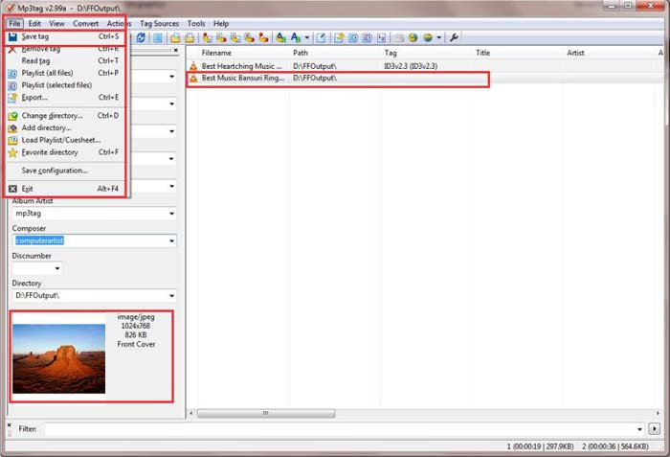Click the Filename - Filename converter icon
Viewport: 670px width, 457px height.
(x=235, y=37)
